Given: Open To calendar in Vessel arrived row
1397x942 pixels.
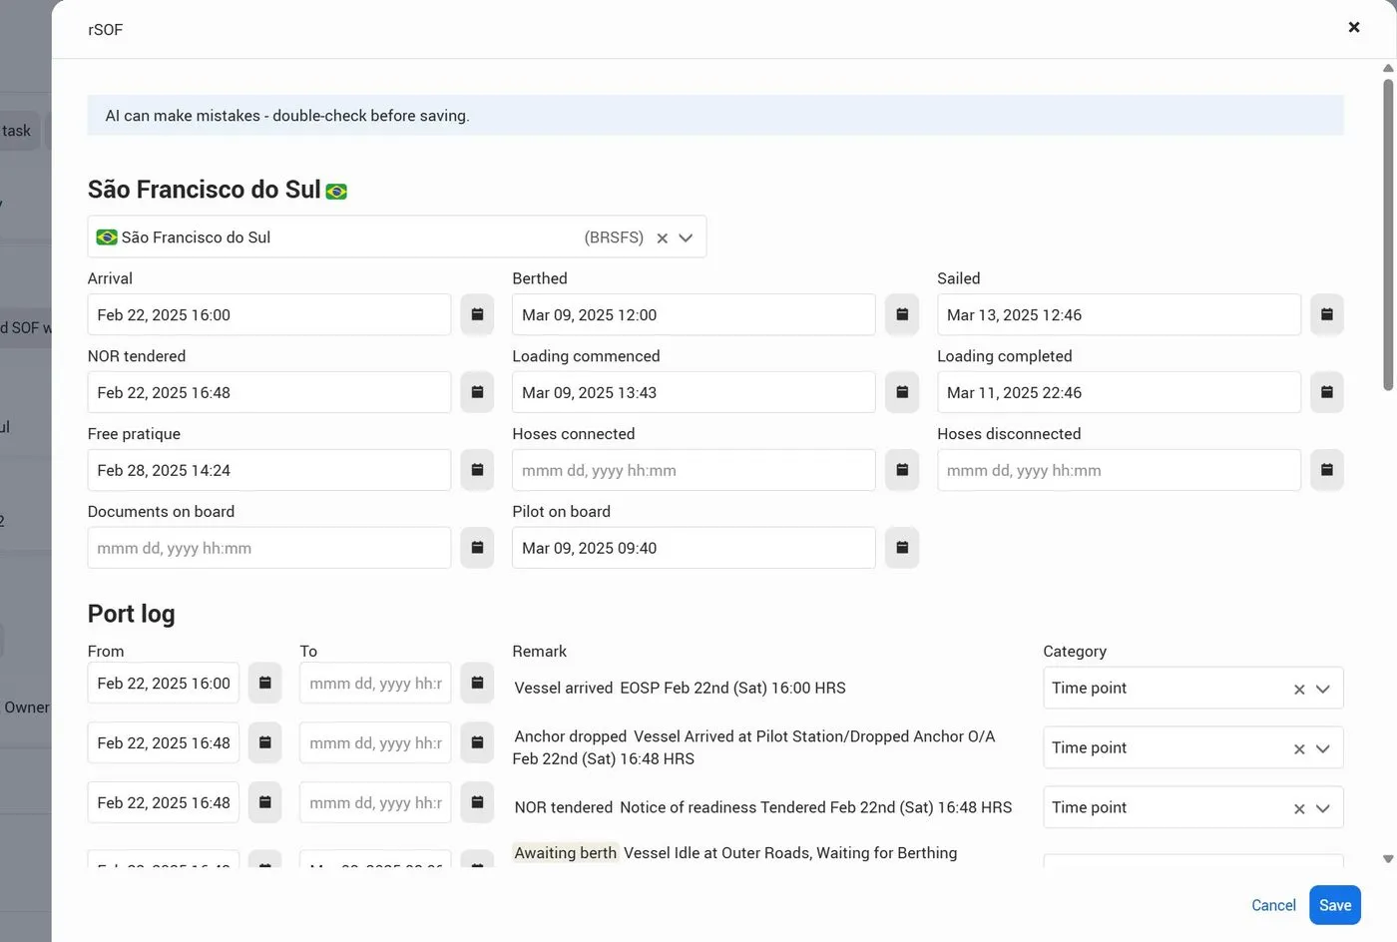Looking at the screenshot, I should [x=477, y=684].
